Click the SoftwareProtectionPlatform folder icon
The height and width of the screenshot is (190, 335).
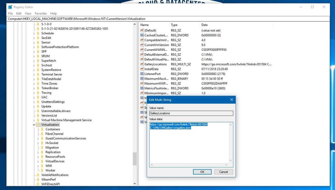(38, 47)
